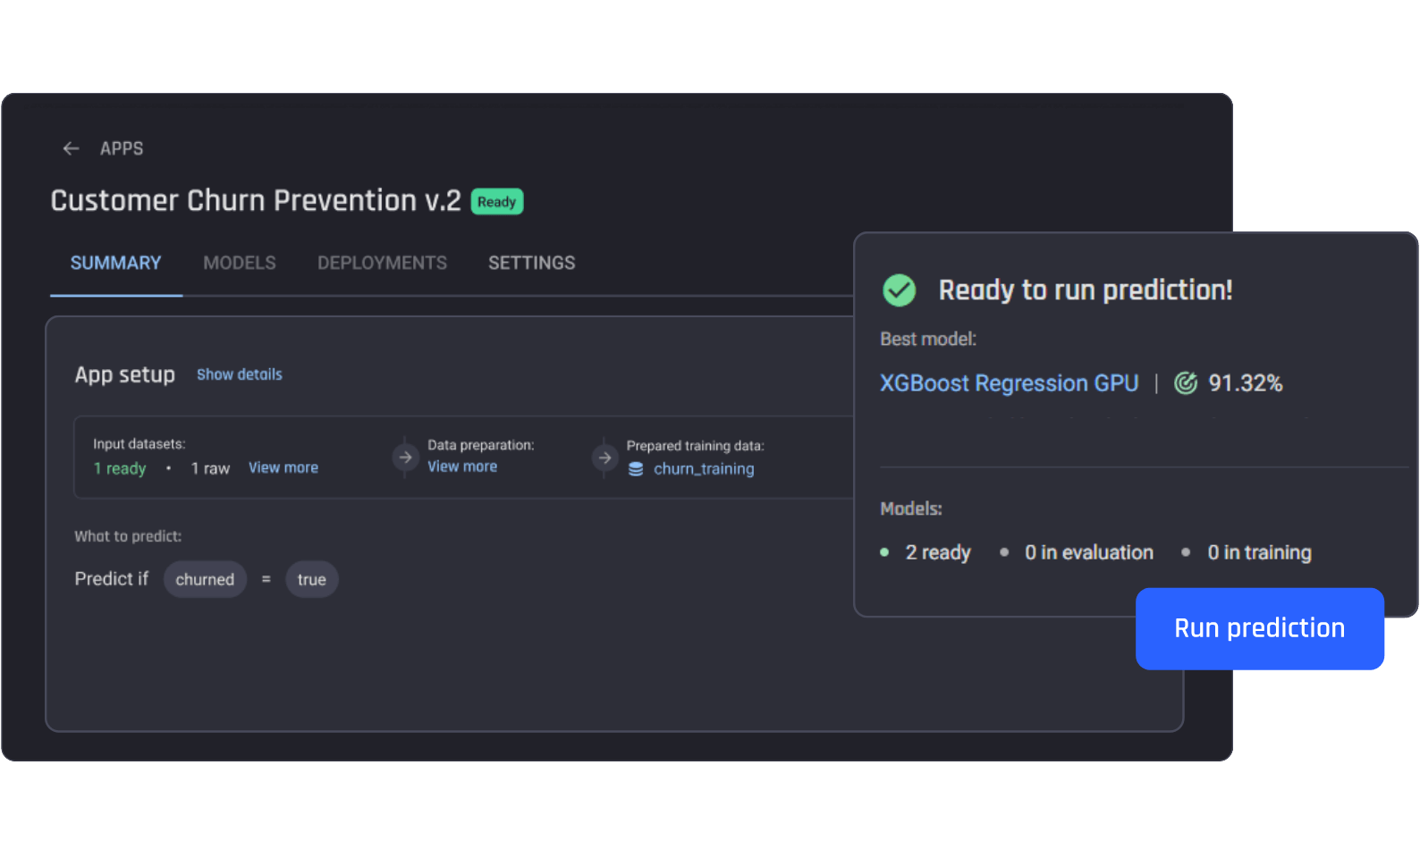Click the 1 raw datasets count
This screenshot has width=1420, height=849.
pos(210,468)
